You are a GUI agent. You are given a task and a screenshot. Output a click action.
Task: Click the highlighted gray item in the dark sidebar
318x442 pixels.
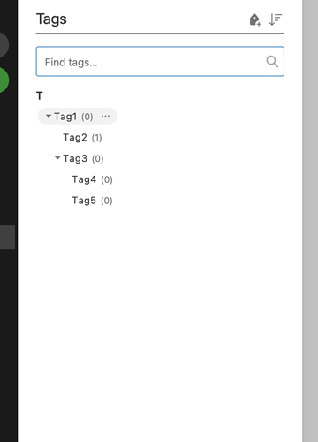7,238
